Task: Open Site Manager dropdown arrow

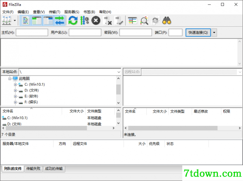Action: (15, 20)
